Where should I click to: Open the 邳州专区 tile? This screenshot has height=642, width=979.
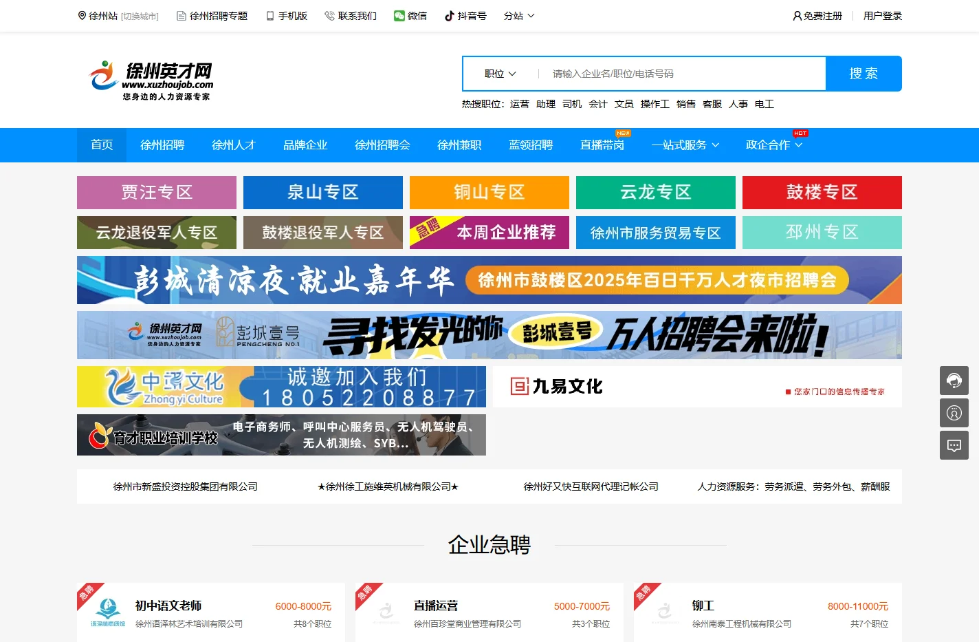coord(822,233)
